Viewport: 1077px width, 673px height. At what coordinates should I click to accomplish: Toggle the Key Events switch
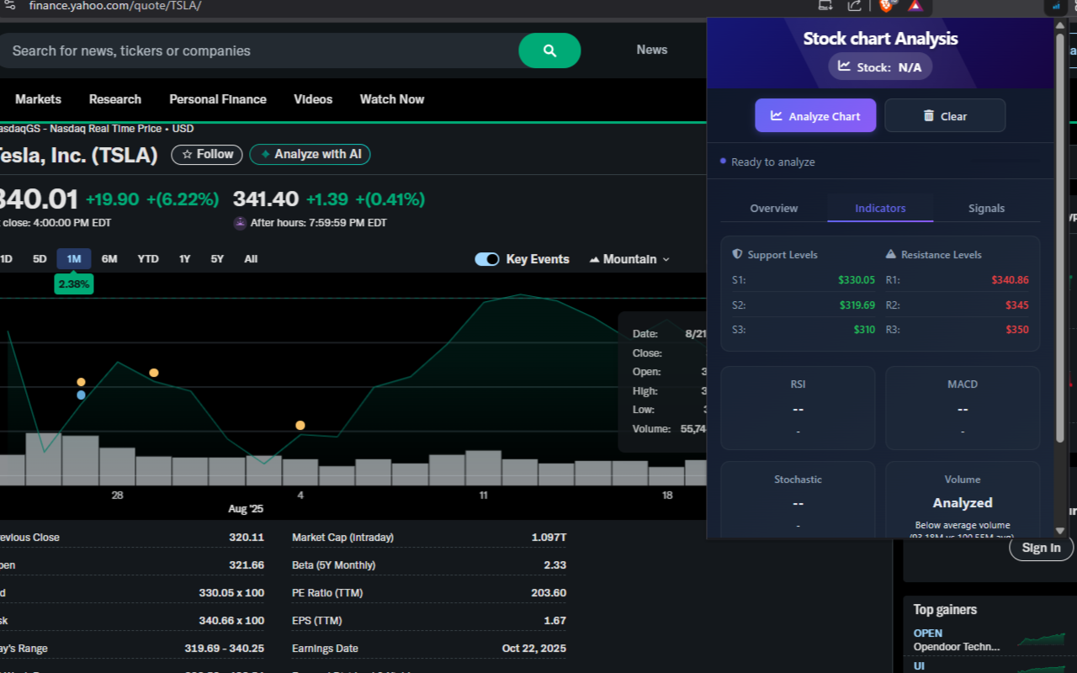click(x=487, y=259)
